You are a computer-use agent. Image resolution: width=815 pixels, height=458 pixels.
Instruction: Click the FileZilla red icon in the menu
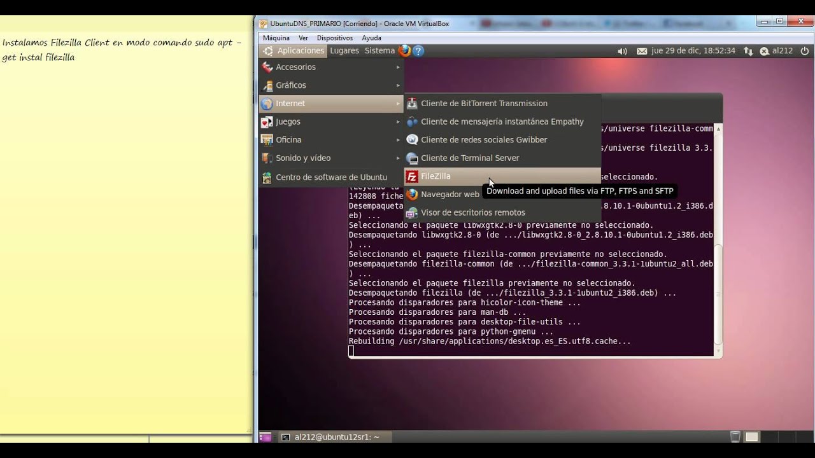[412, 176]
